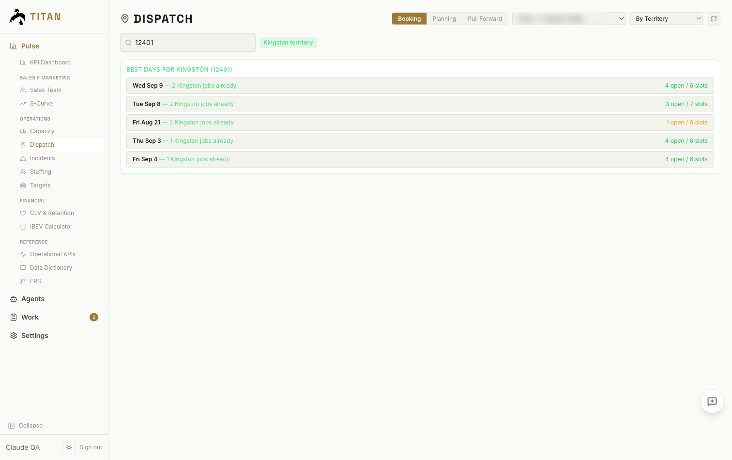Open the By Territory dropdown
This screenshot has width=732, height=460.
click(x=666, y=19)
